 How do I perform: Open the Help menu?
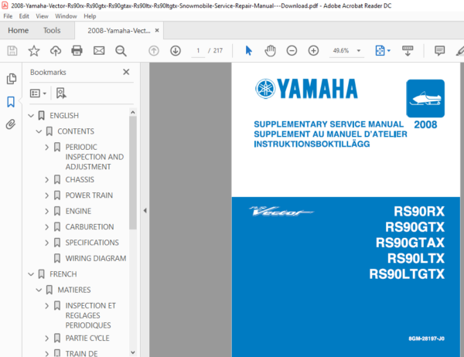90,16
